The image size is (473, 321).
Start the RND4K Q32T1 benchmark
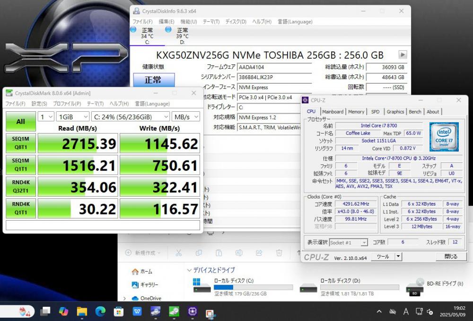coord(21,187)
